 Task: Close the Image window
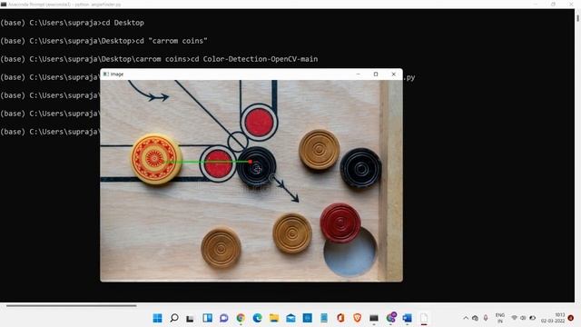393,74
